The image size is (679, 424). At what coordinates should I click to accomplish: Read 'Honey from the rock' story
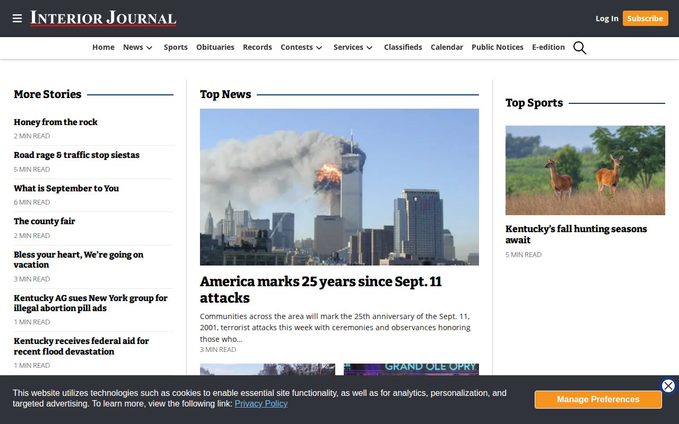[x=56, y=122]
